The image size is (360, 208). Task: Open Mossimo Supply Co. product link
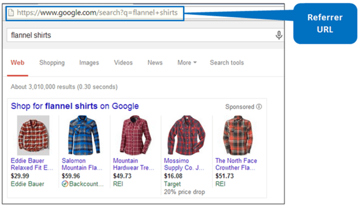point(184,164)
